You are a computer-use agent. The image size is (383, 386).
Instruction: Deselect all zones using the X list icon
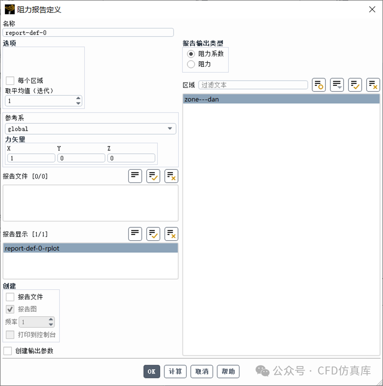tap(373, 85)
